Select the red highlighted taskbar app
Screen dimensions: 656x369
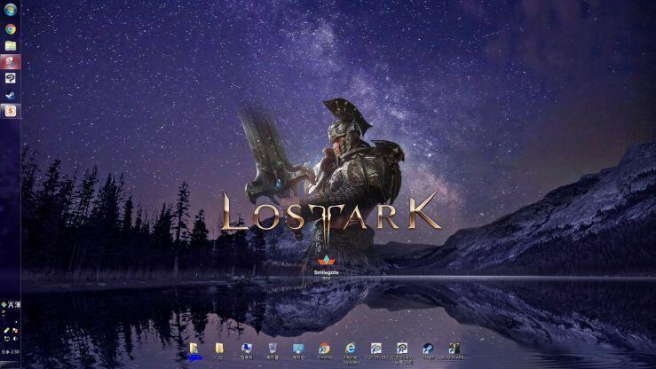pyautogui.click(x=10, y=62)
